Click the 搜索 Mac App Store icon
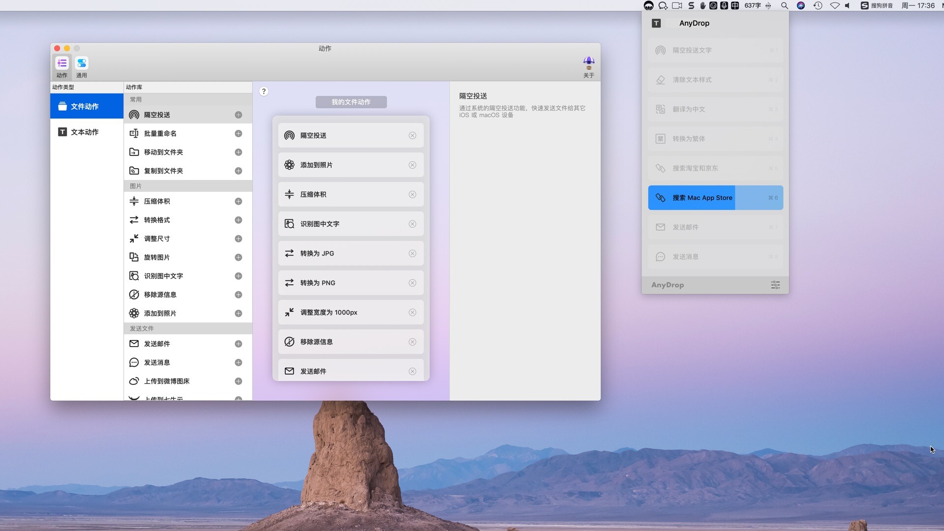Viewport: 944px width, 531px height. pos(661,198)
